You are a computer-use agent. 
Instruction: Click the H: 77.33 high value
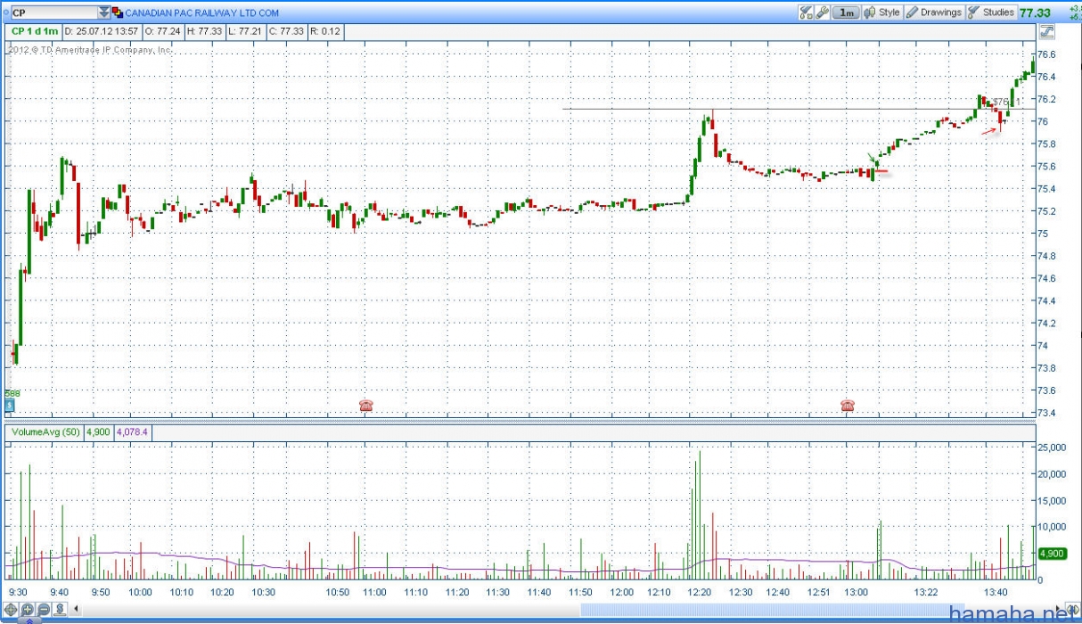[x=203, y=31]
